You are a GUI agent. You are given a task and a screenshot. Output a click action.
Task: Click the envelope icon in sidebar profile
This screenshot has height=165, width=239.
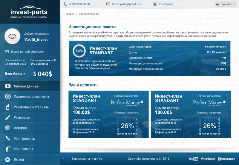coord(7,52)
